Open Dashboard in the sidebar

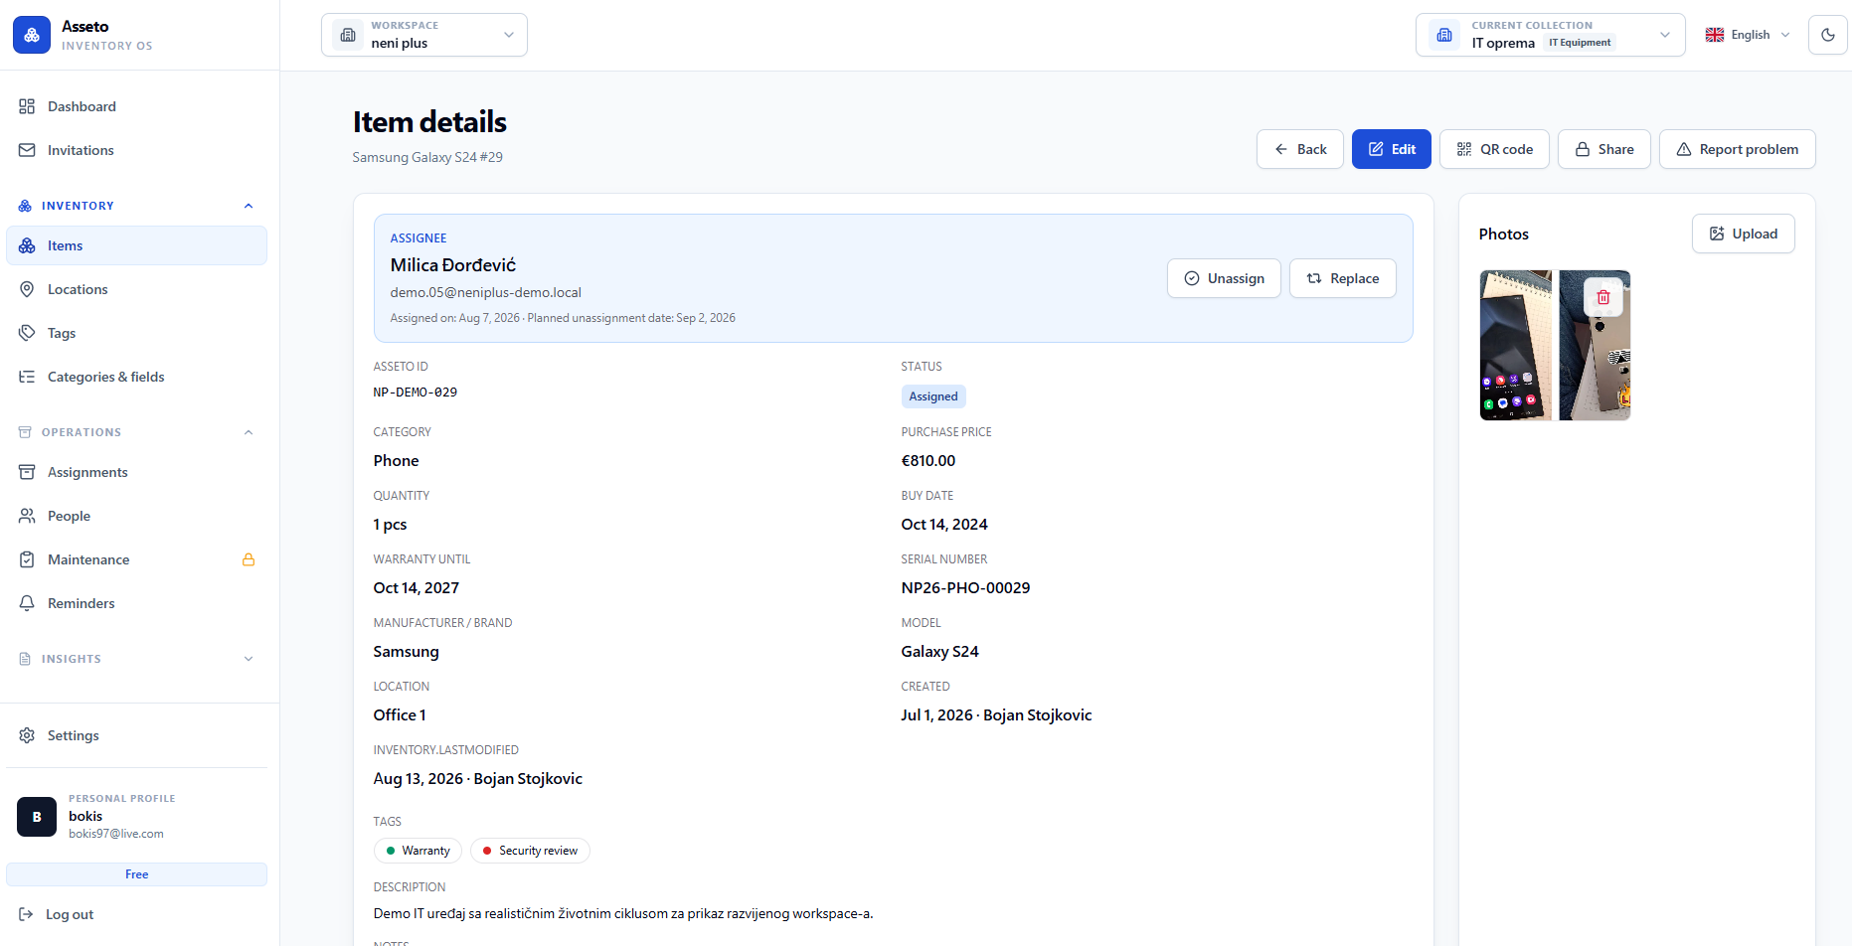137,106
